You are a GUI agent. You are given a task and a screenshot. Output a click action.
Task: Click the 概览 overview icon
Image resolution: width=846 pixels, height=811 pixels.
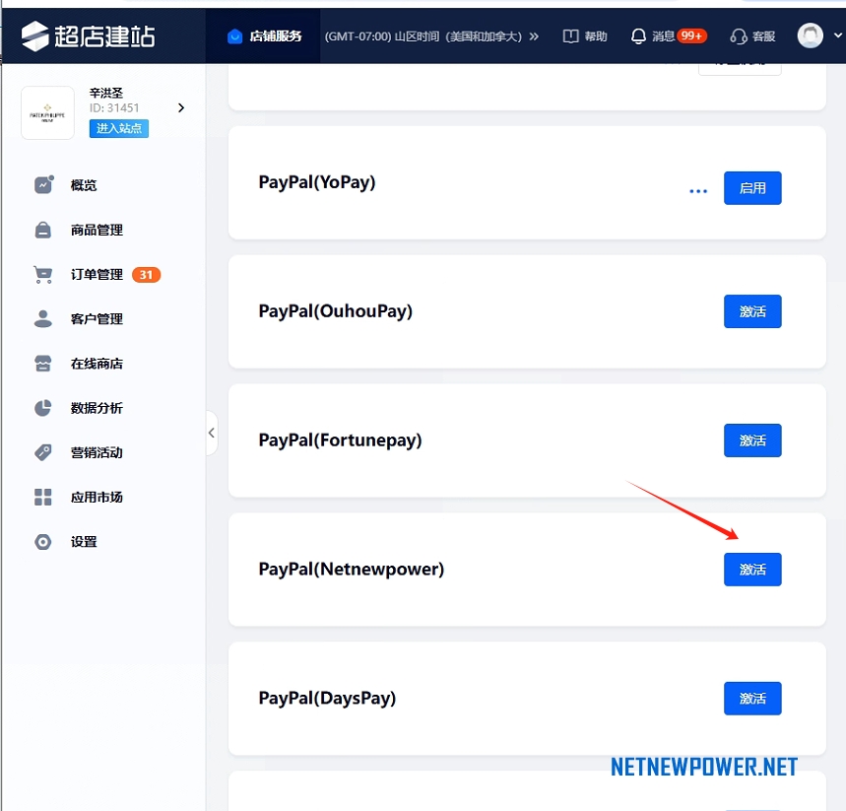click(x=43, y=184)
